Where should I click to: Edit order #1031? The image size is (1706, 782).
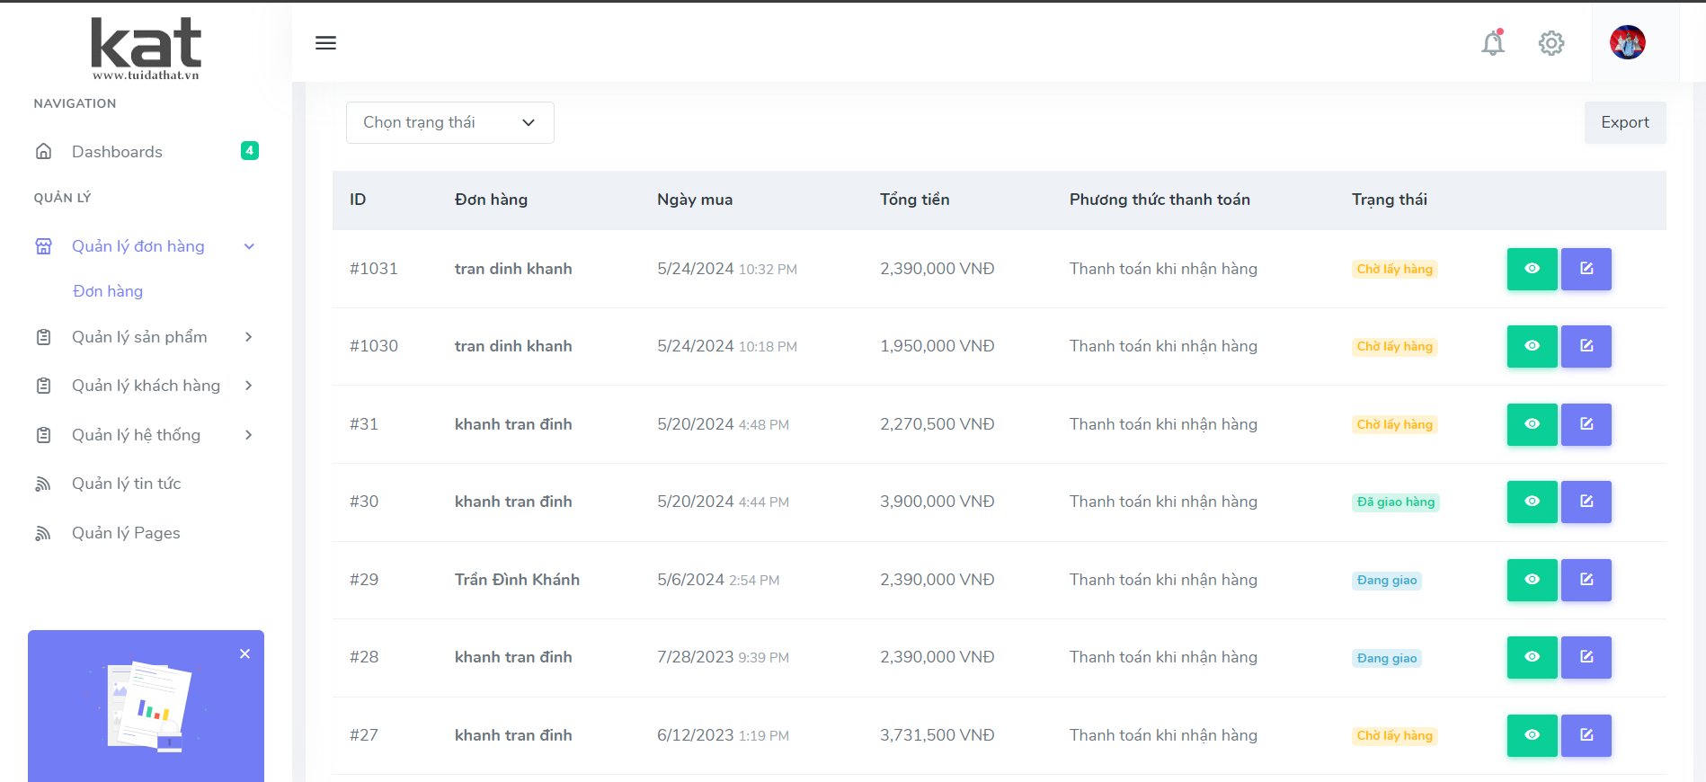coord(1586,269)
